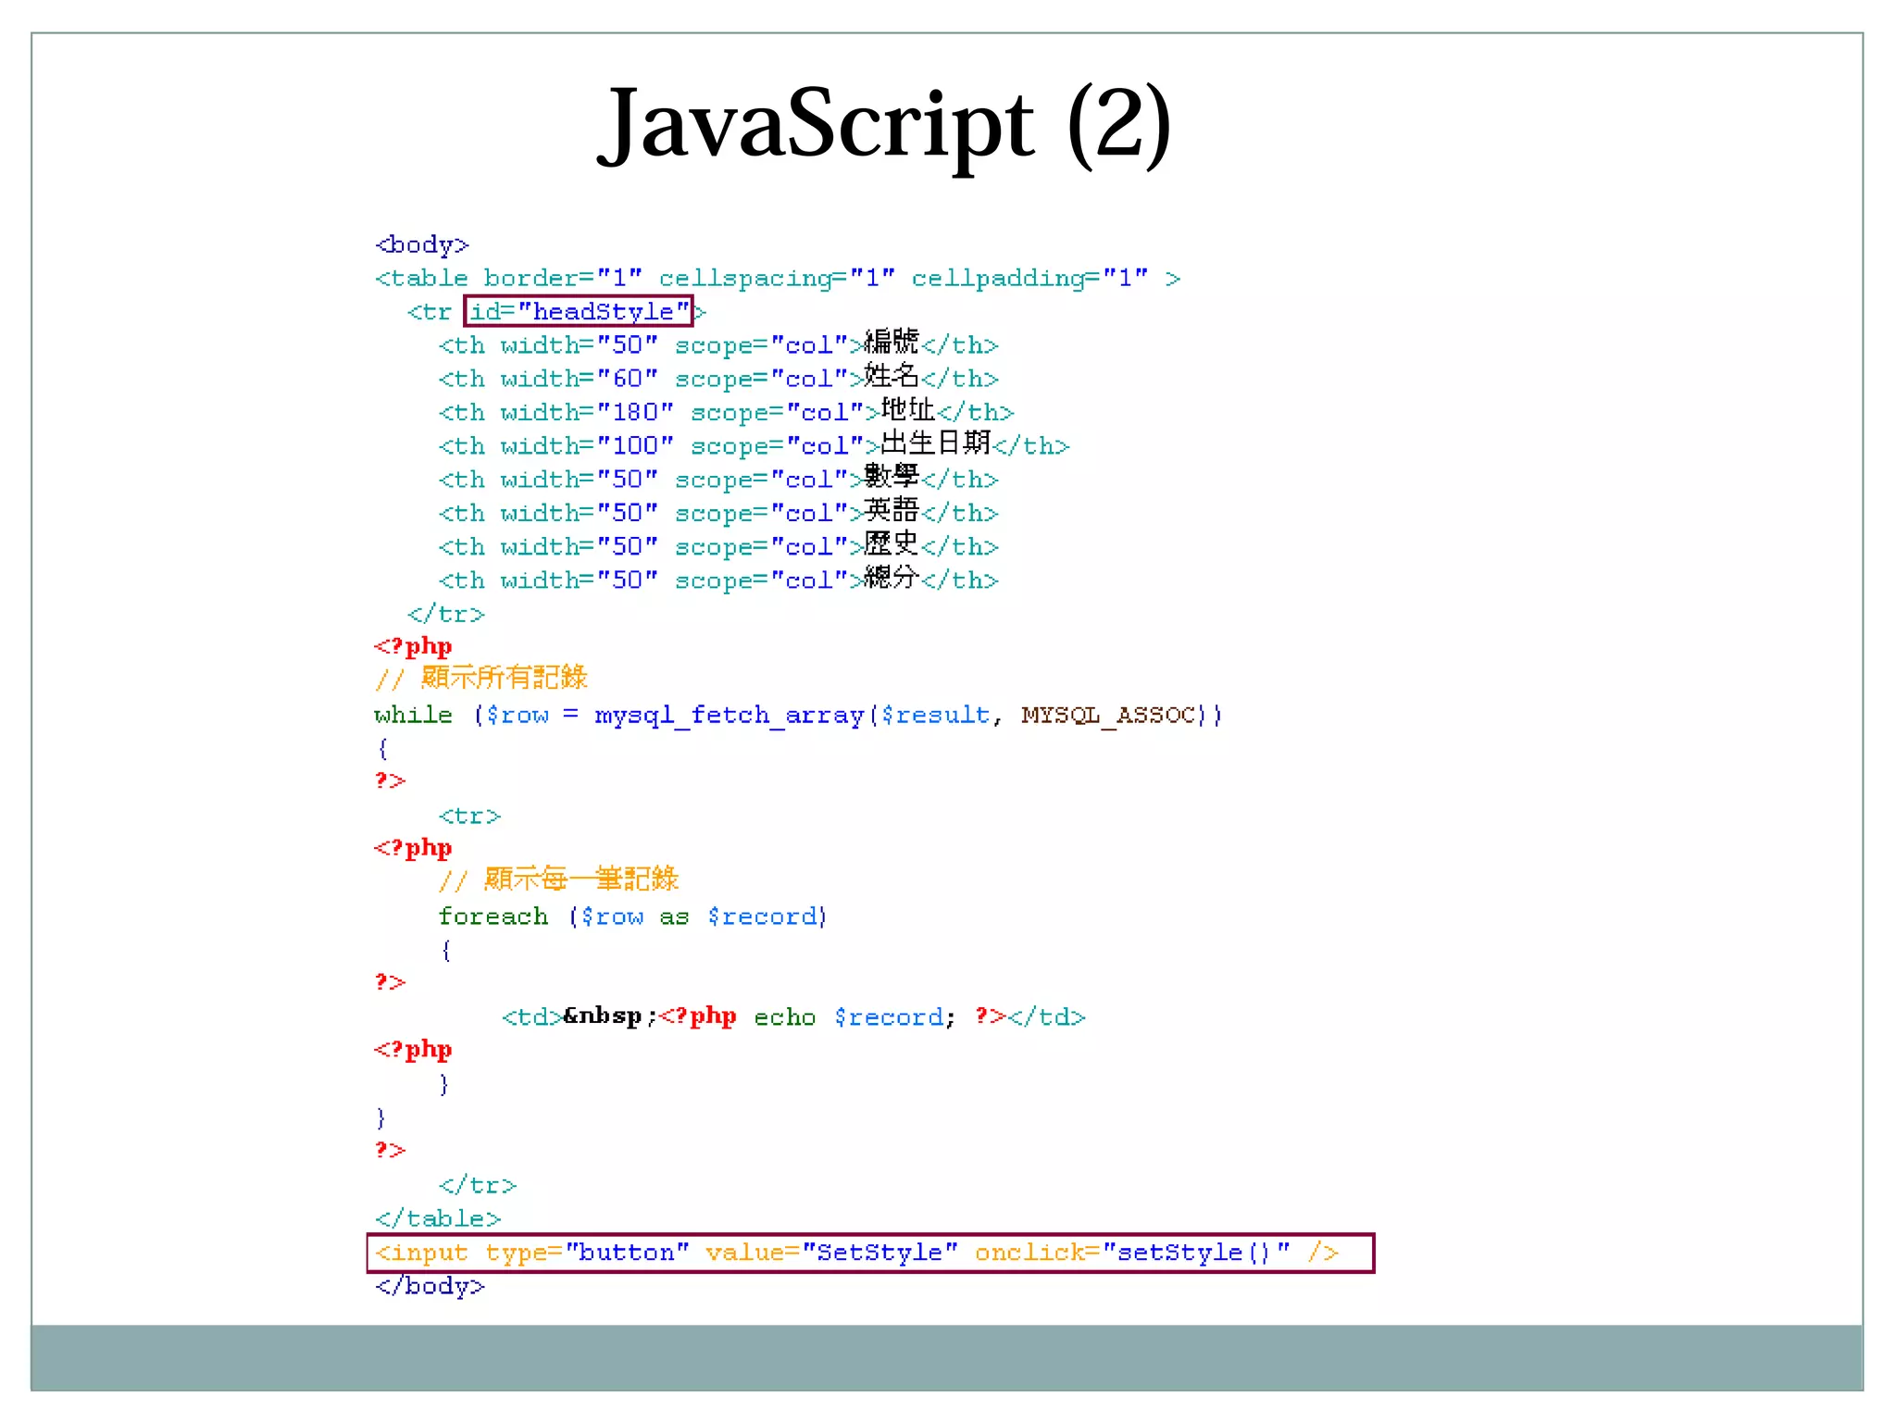Click the th line containing 英語

718,512
